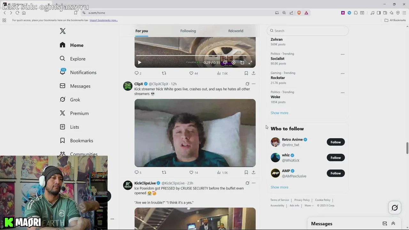409x230 pixels.
Task: Open more options for Woke trend
Action: point(343,93)
